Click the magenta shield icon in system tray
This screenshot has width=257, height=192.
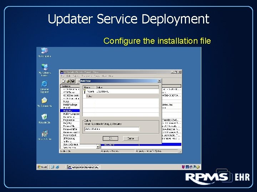[x=183, y=167]
